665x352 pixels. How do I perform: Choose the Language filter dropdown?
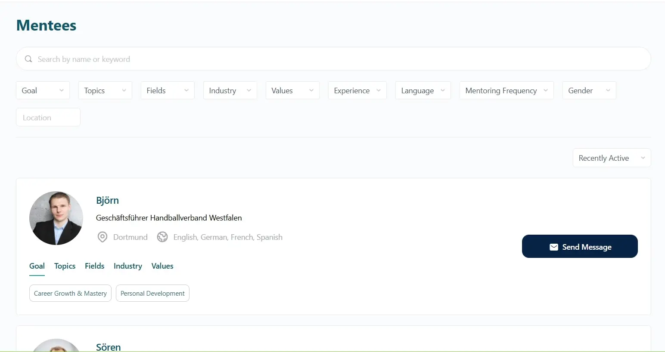423,90
